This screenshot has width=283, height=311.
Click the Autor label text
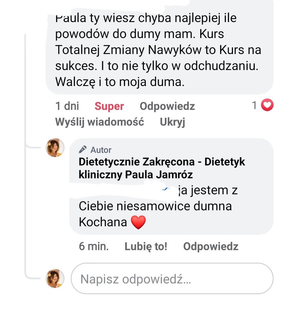click(x=101, y=150)
